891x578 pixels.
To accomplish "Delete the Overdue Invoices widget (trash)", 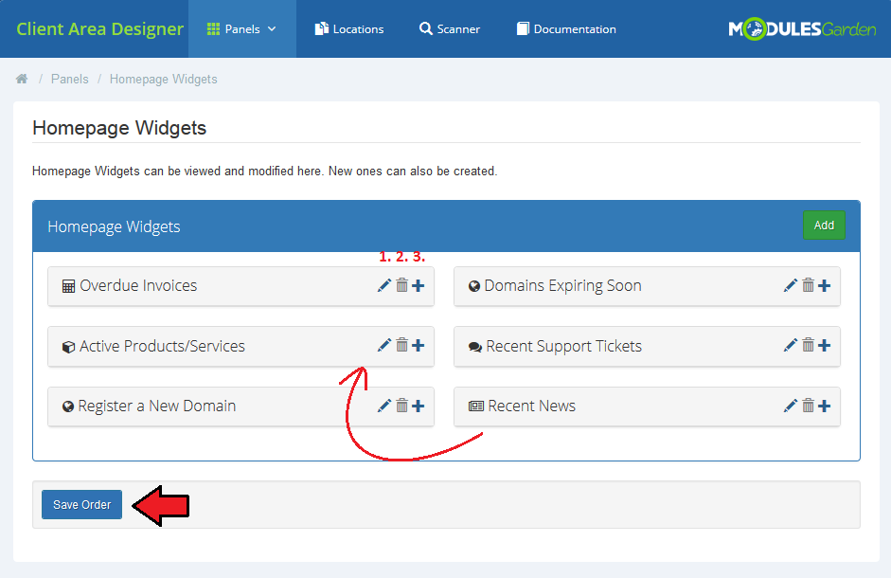I will pos(401,285).
